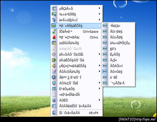
Task: Click the yellow loudspeaker icon
Action: [x=54, y=66]
